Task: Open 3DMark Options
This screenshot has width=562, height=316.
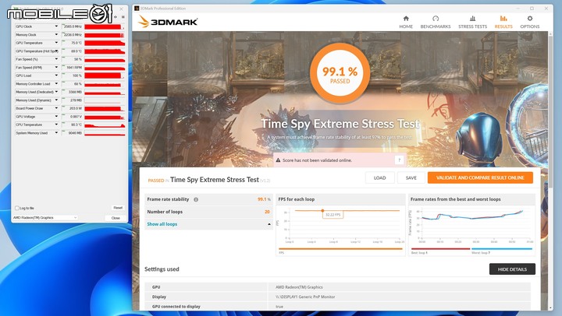Action: click(530, 22)
